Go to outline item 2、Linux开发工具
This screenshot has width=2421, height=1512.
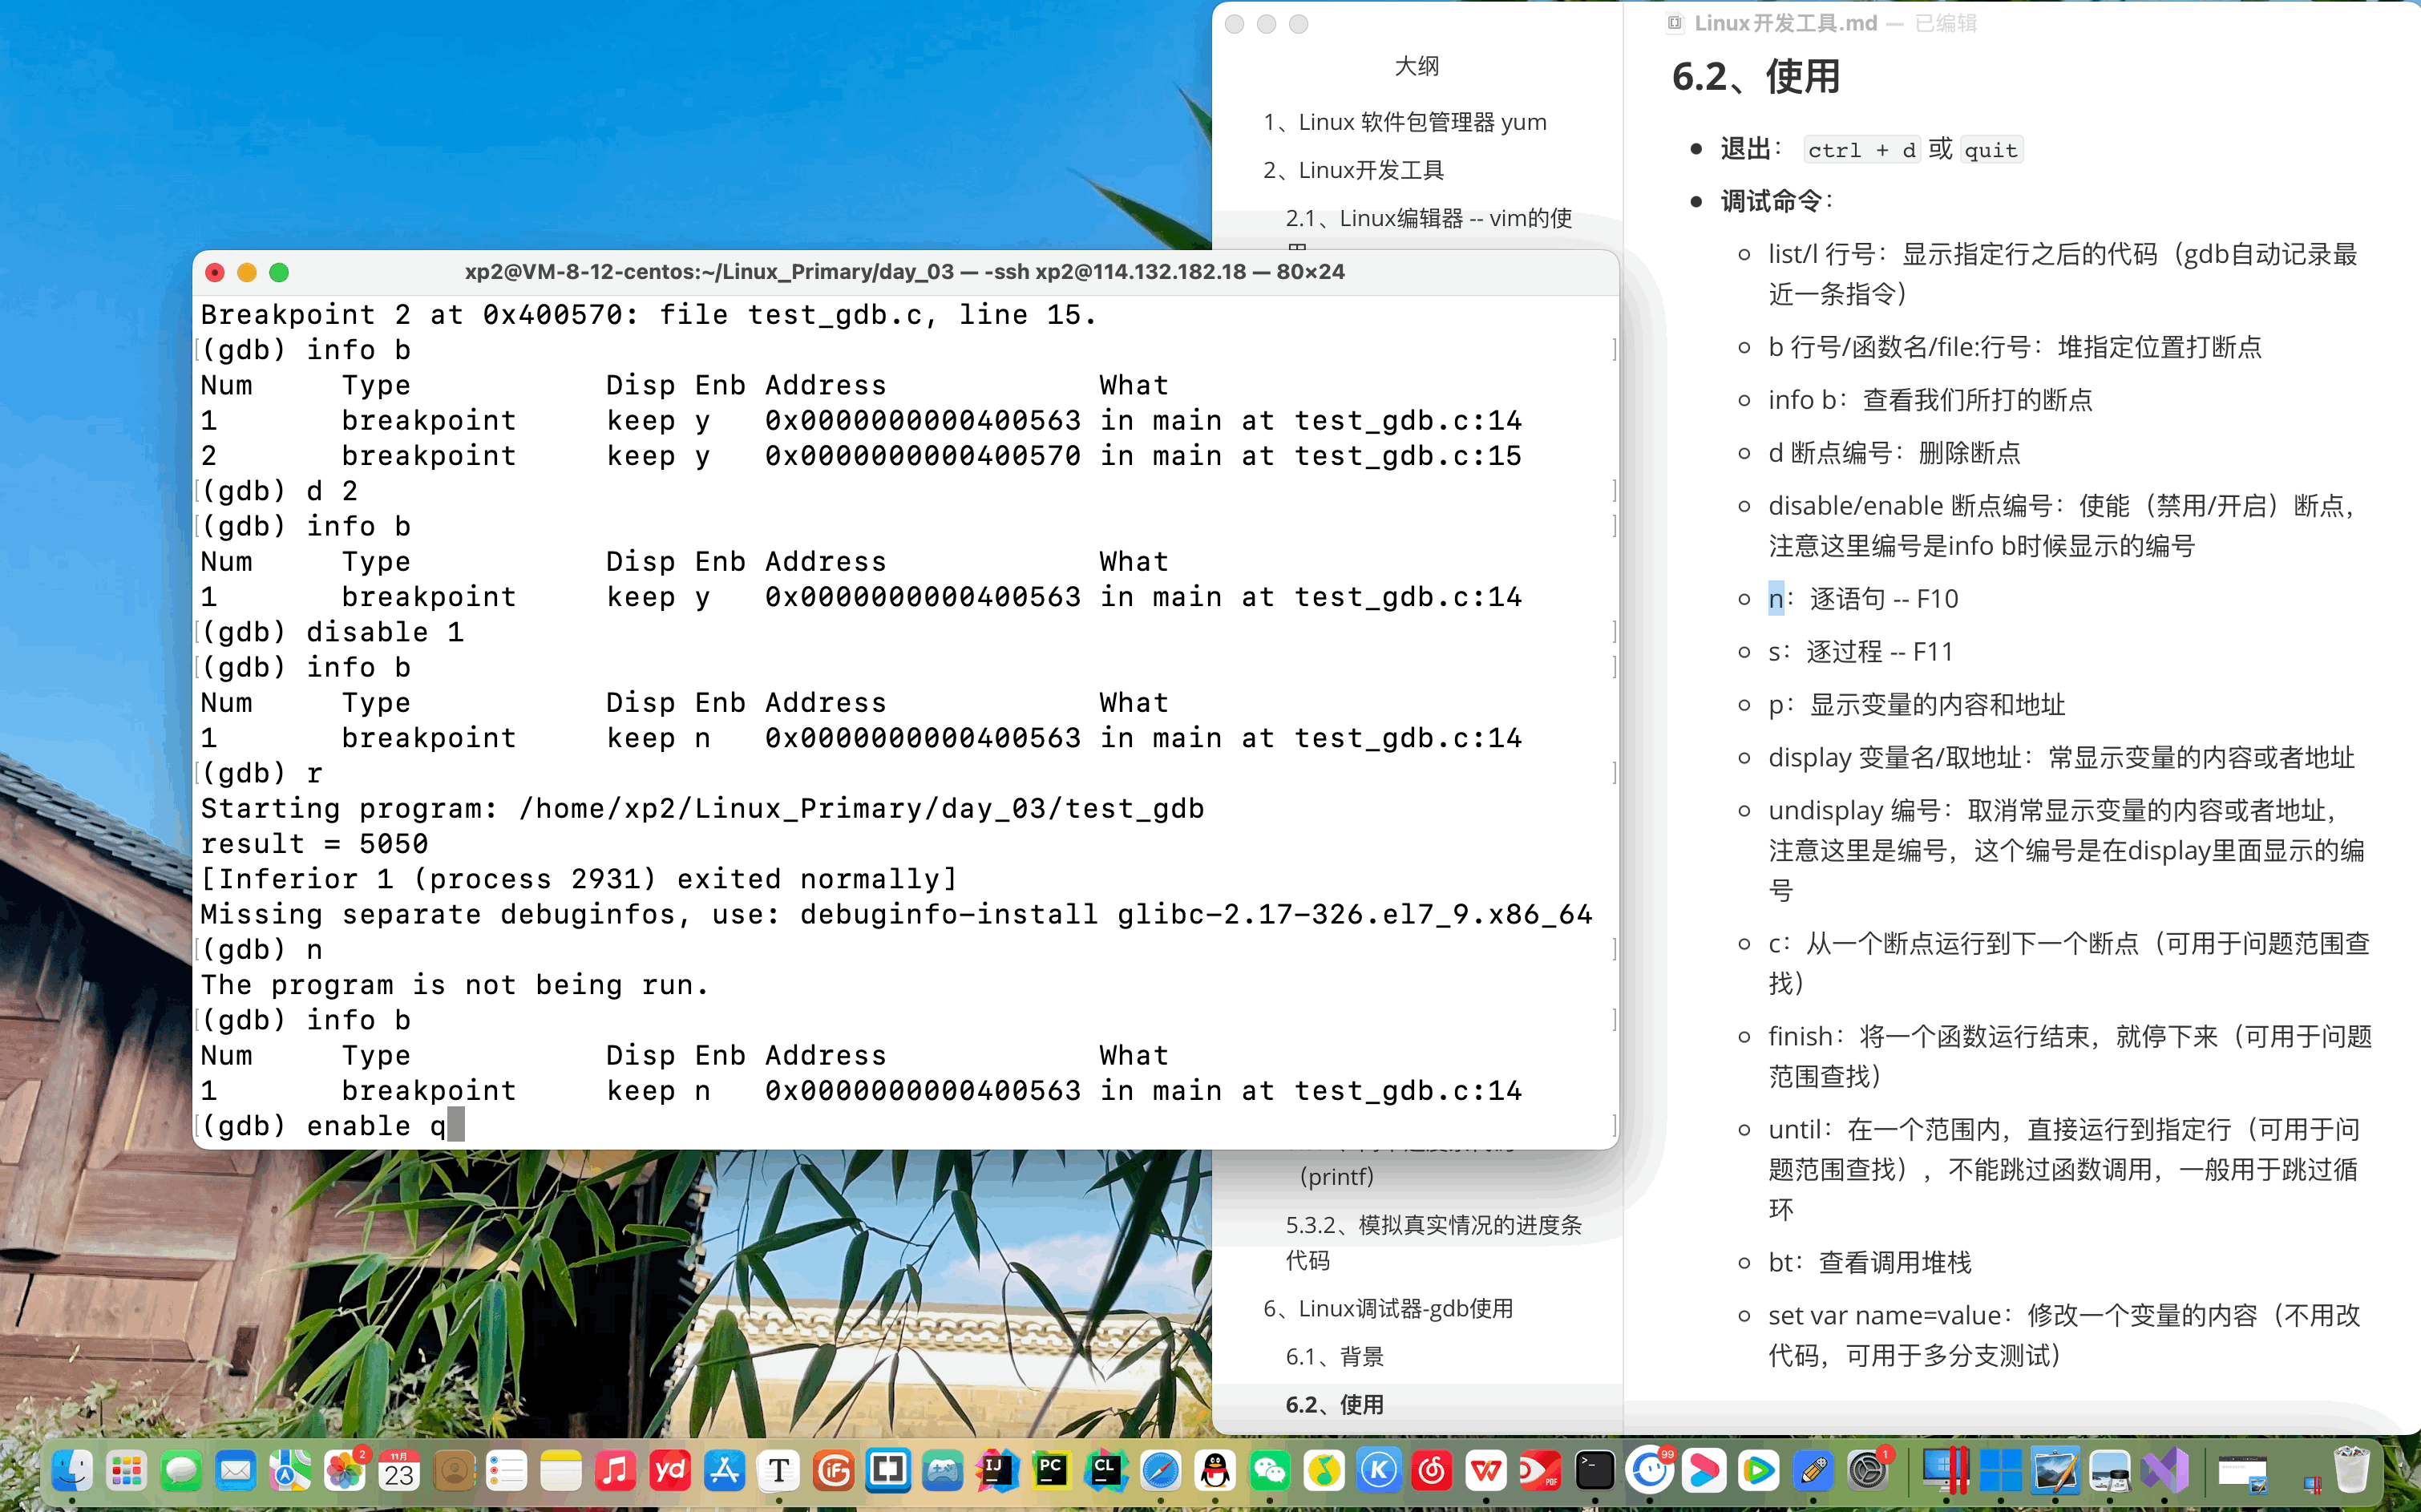pos(1353,170)
